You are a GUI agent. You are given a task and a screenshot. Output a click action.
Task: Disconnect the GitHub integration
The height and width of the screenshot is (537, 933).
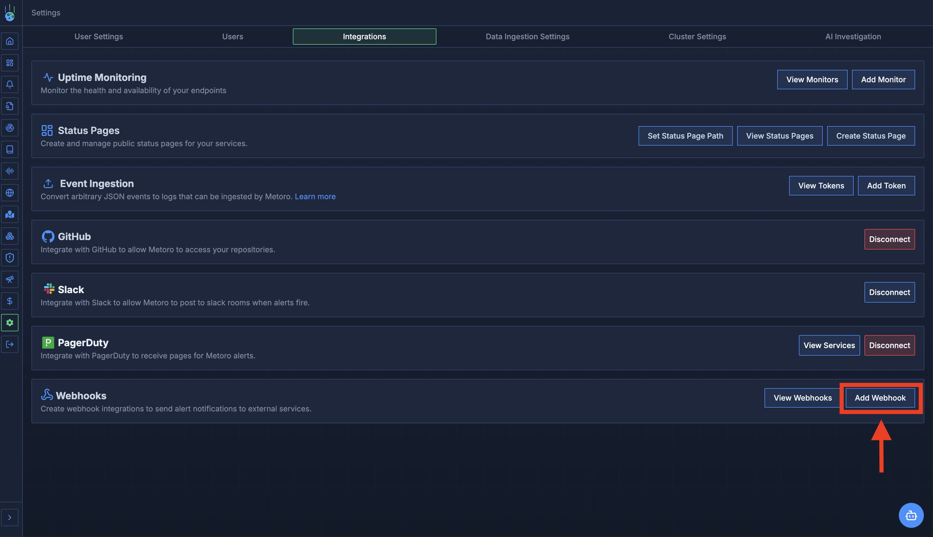pyautogui.click(x=889, y=239)
